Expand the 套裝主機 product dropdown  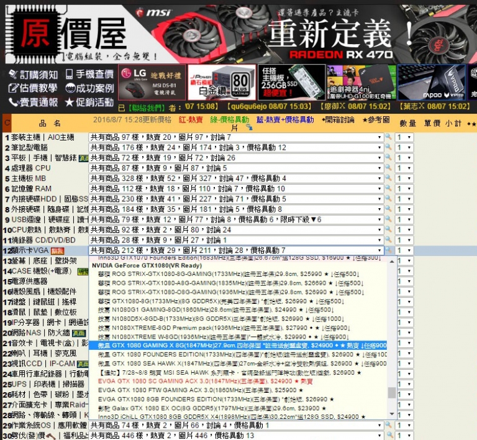point(236,137)
